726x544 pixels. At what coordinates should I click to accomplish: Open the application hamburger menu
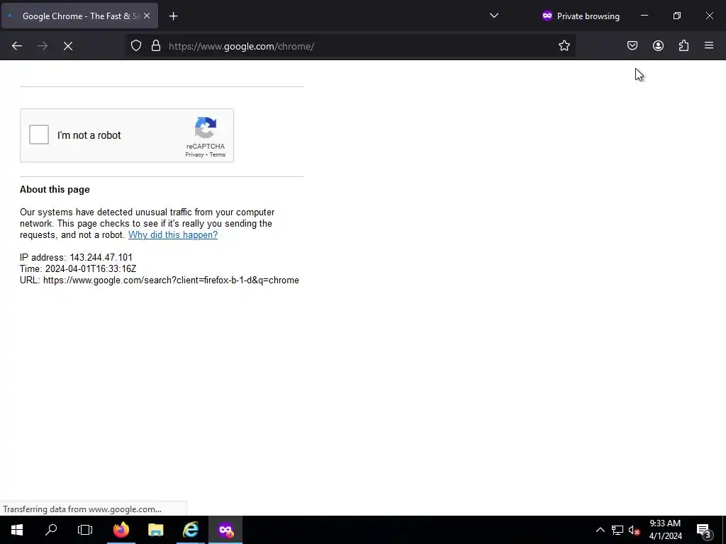[709, 46]
